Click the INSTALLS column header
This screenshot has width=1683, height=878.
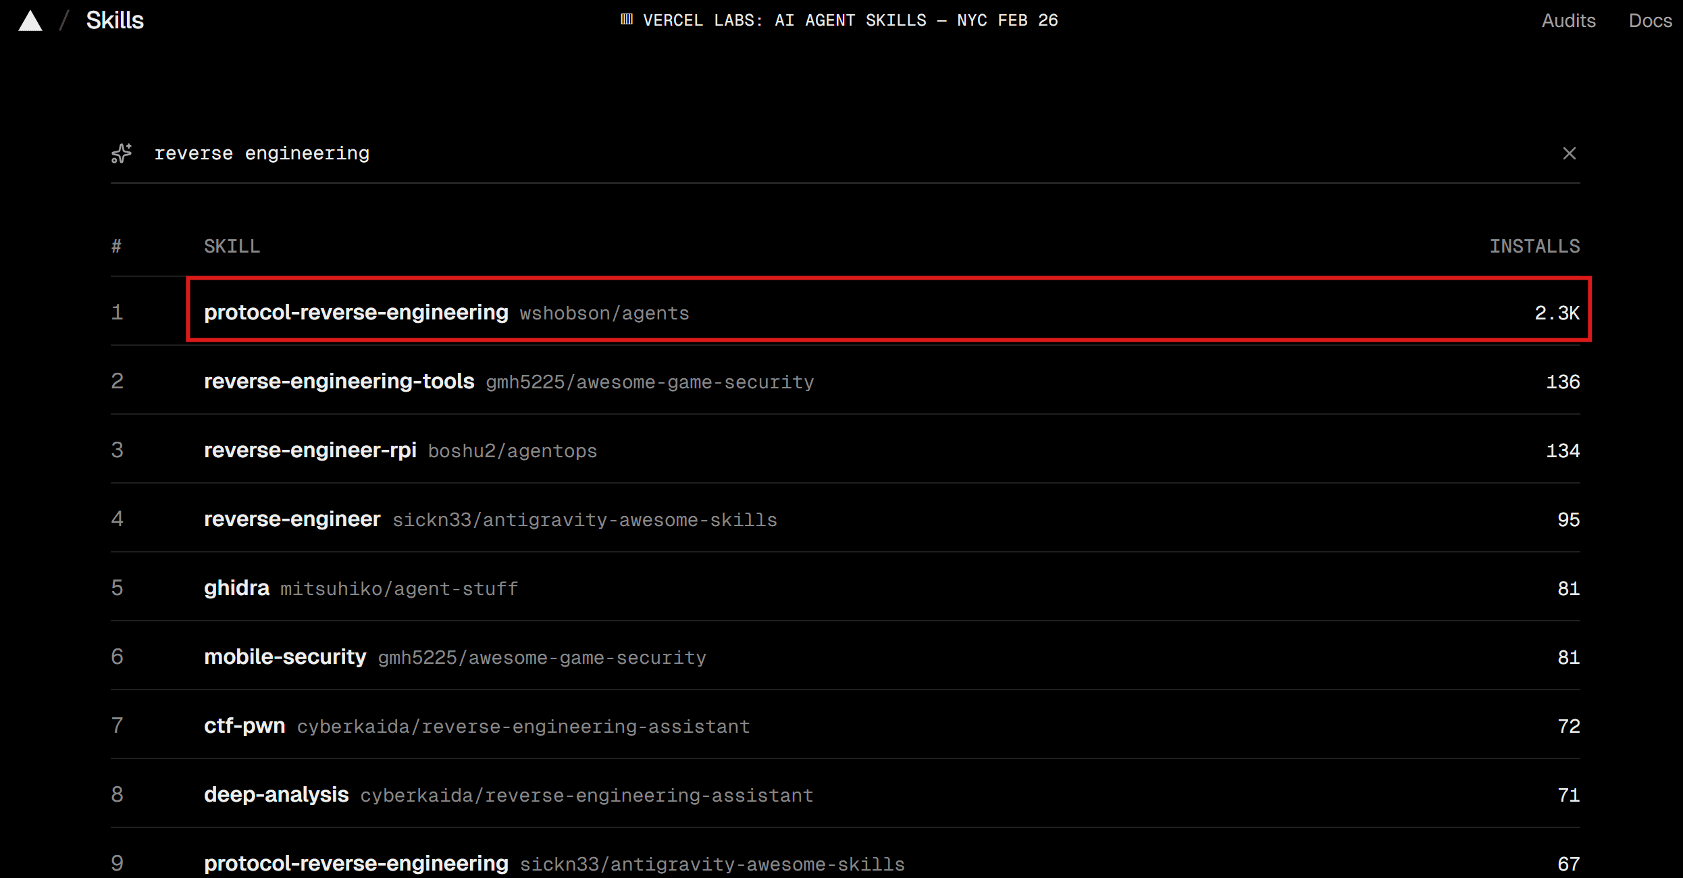(x=1534, y=246)
